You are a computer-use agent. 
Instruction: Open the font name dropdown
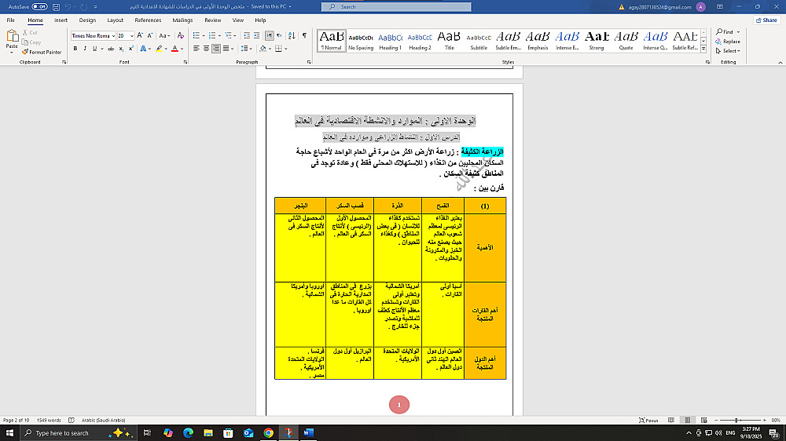point(113,36)
